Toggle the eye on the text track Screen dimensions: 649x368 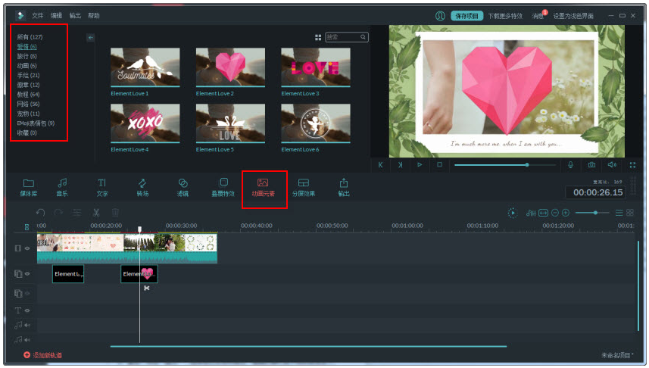tap(27, 310)
